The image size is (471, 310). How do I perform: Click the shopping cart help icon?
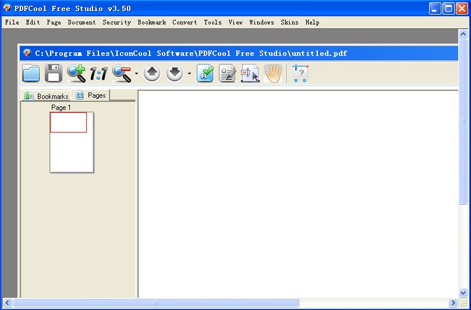click(300, 73)
